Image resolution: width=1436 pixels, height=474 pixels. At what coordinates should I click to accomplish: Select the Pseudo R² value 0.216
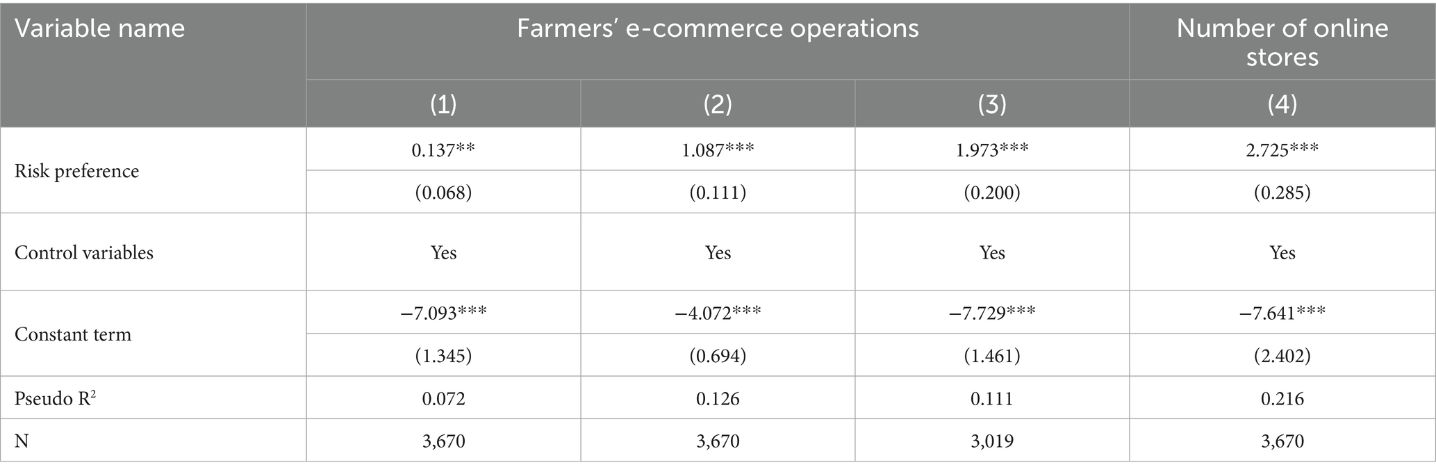tap(1282, 398)
